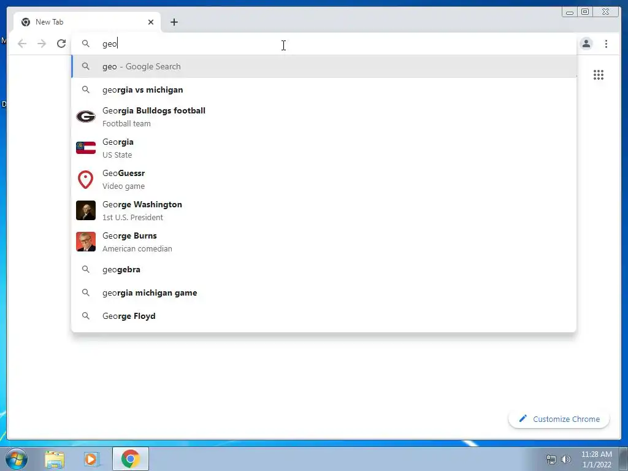Click '1st U.S. President' subtitle text

[x=132, y=217]
